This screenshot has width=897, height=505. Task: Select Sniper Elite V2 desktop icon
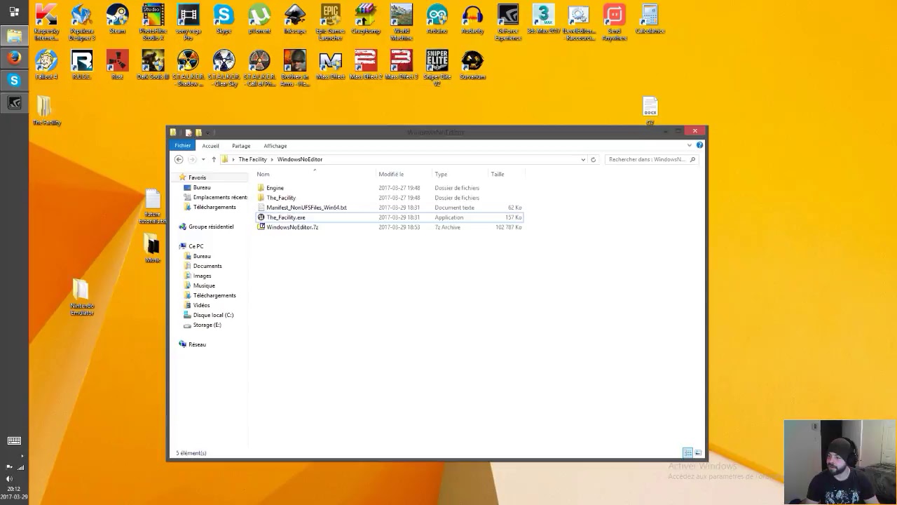[437, 68]
